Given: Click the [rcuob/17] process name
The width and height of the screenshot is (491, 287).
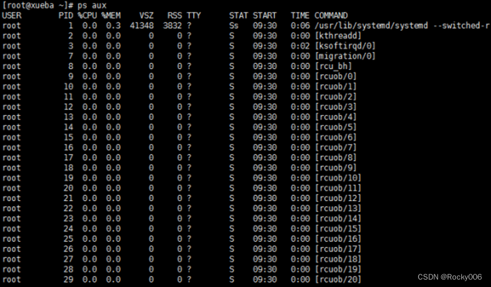Looking at the screenshot, I should pyautogui.click(x=338, y=249).
